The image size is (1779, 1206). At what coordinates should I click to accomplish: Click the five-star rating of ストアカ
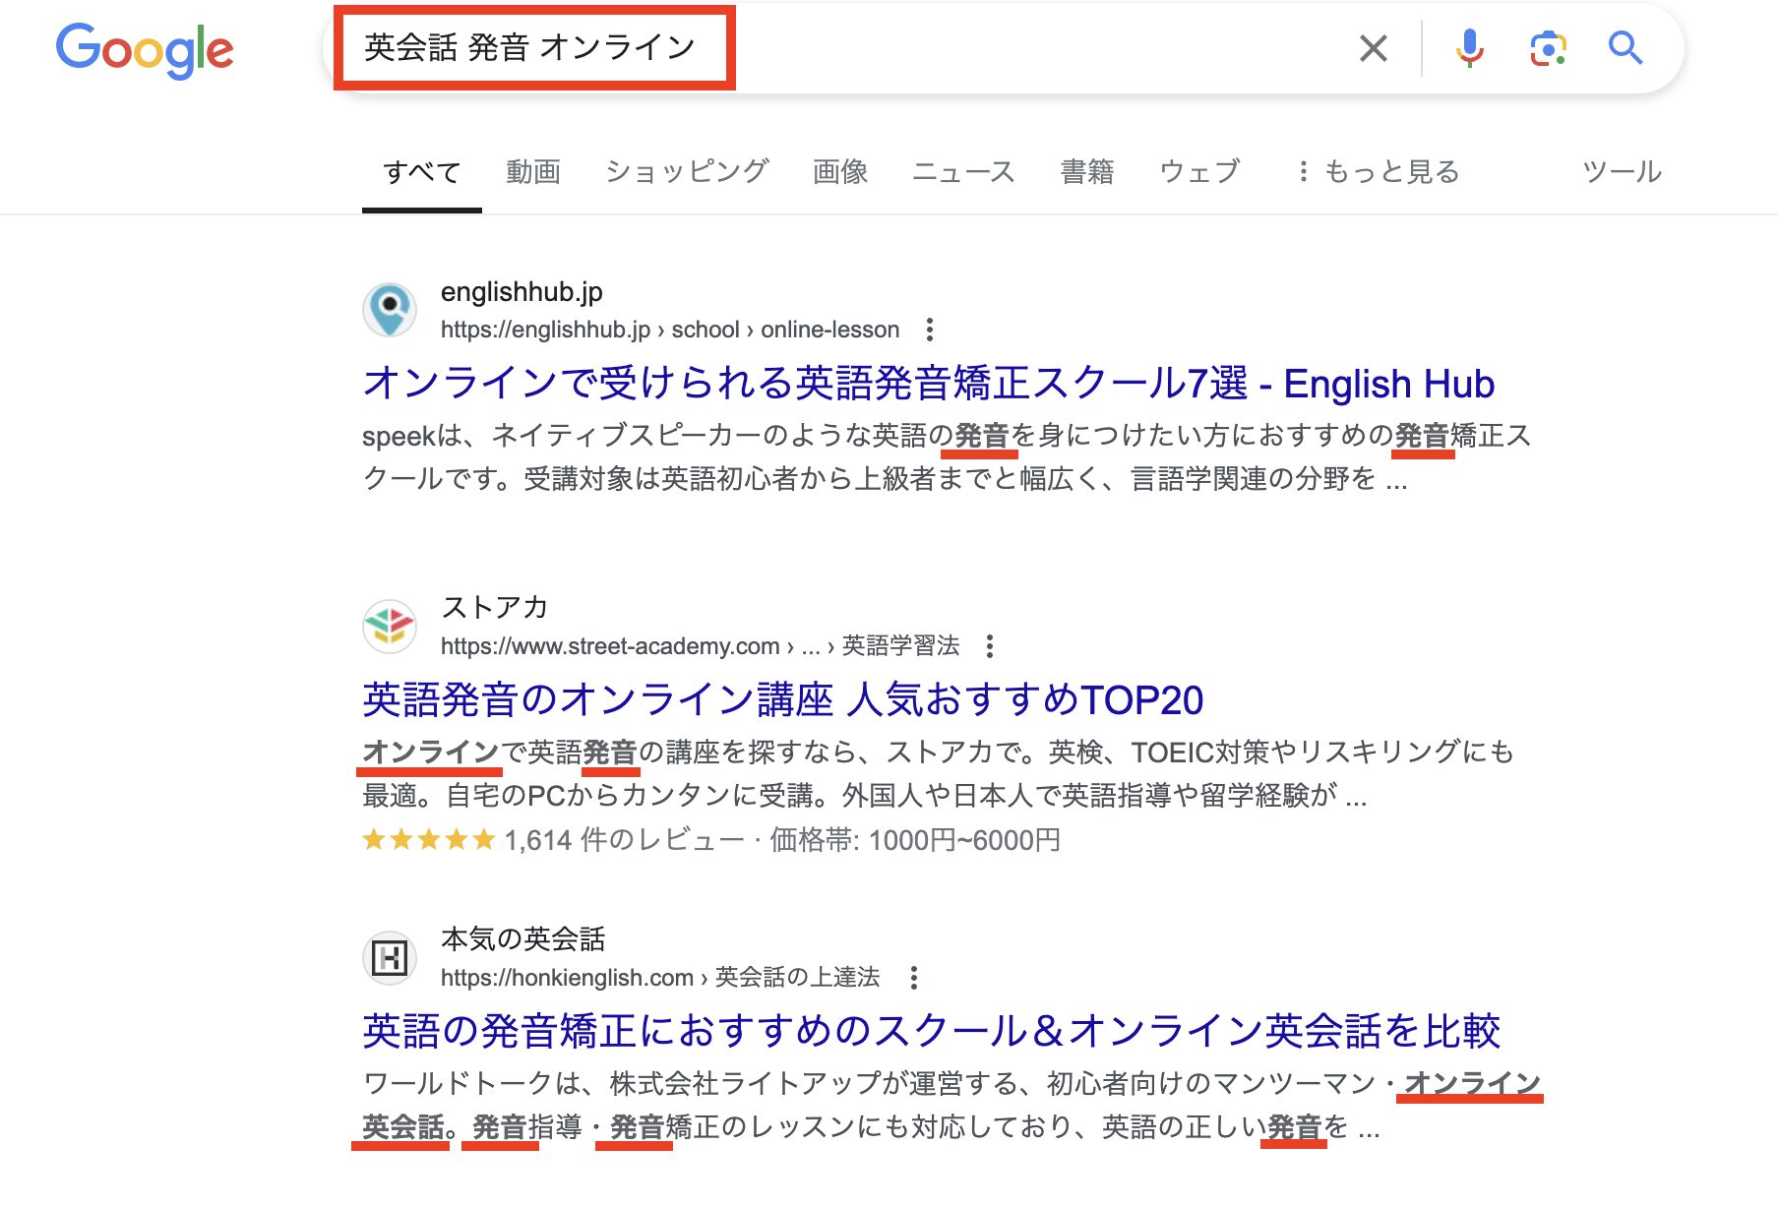(428, 840)
